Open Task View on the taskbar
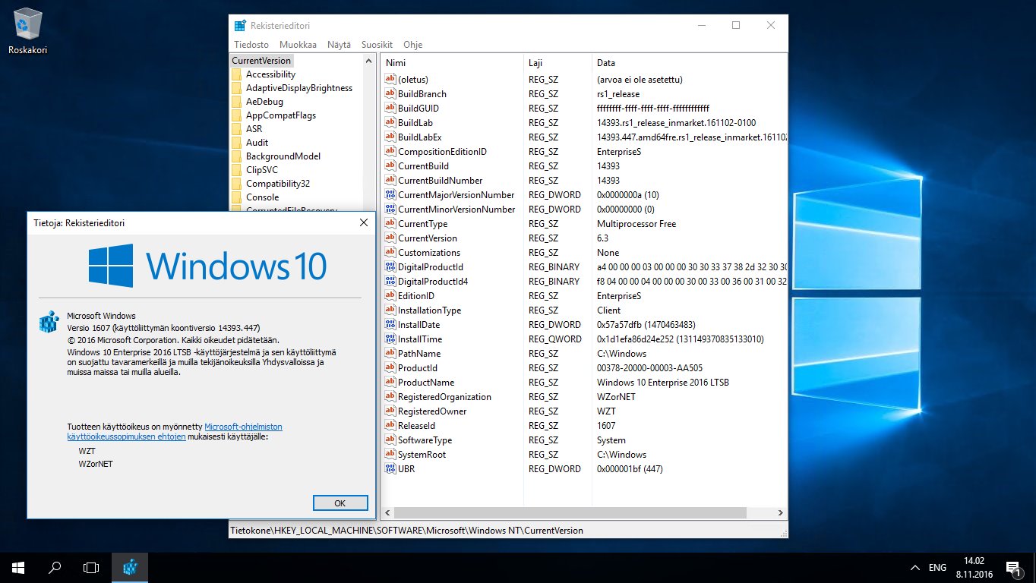 [x=91, y=568]
